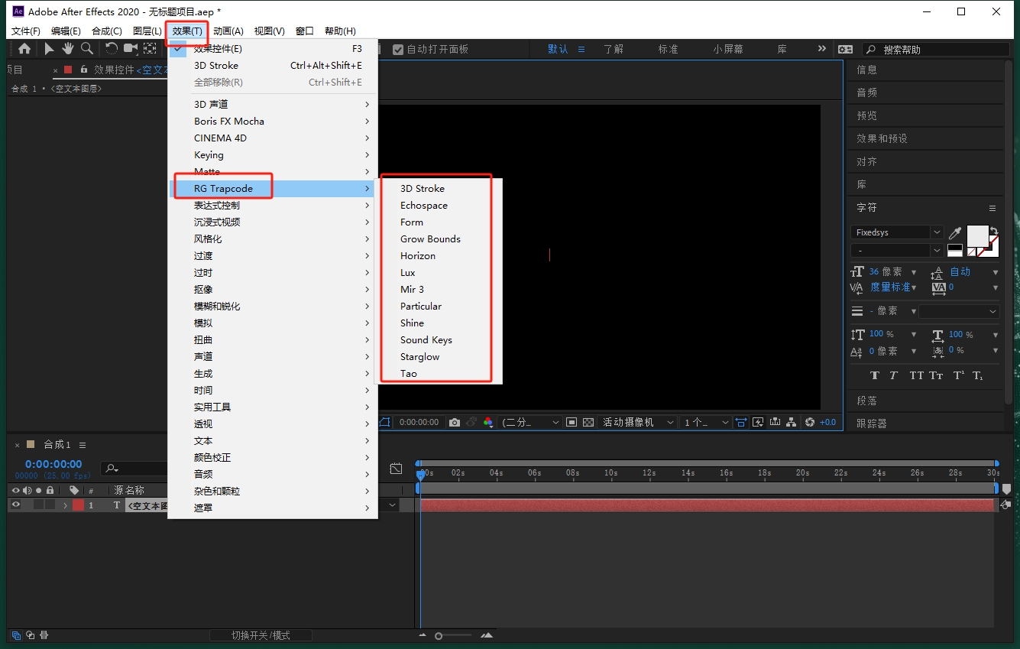Click the workspace reset icon beside search
Viewport: 1020px width, 649px height.
pyautogui.click(x=845, y=49)
